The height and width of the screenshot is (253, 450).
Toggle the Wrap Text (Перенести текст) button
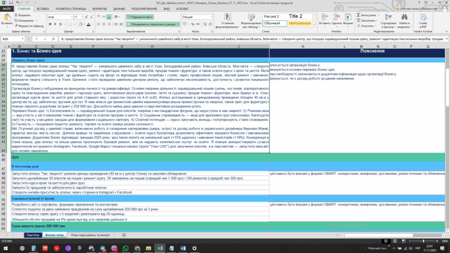[x=139, y=17]
